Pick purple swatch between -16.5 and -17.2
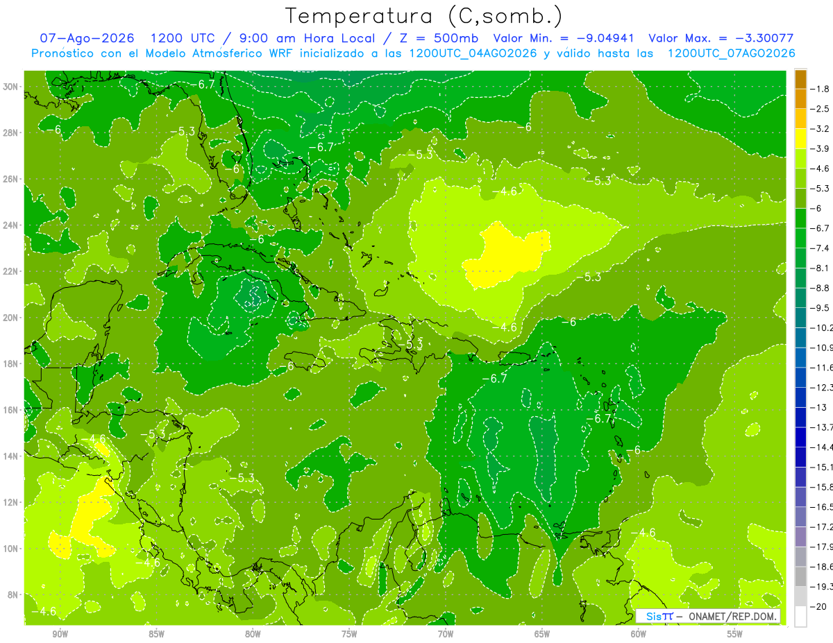 [x=800, y=517]
